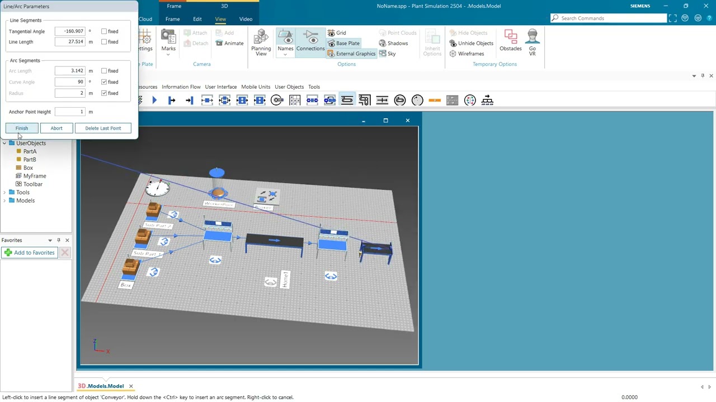
Task: Select the blue triangle Interface icon
Action: 154,100
